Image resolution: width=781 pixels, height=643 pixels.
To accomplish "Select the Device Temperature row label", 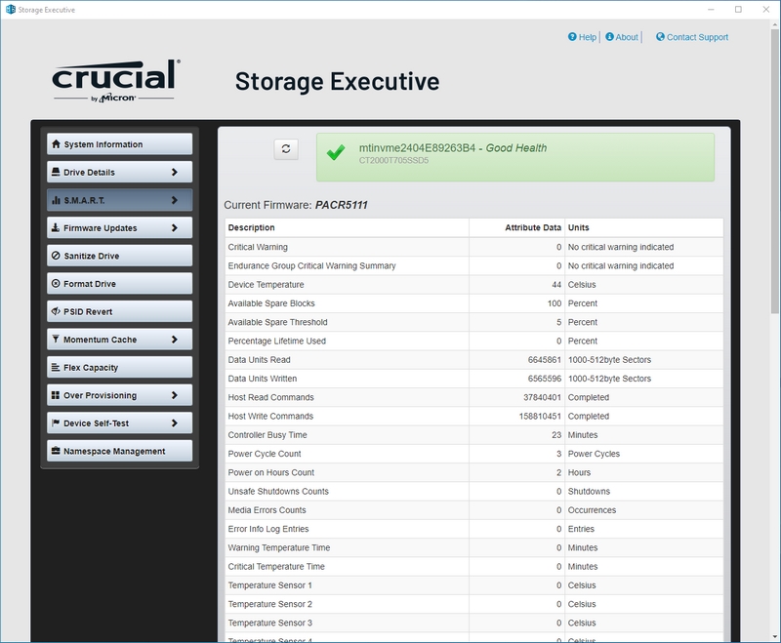I will [266, 285].
